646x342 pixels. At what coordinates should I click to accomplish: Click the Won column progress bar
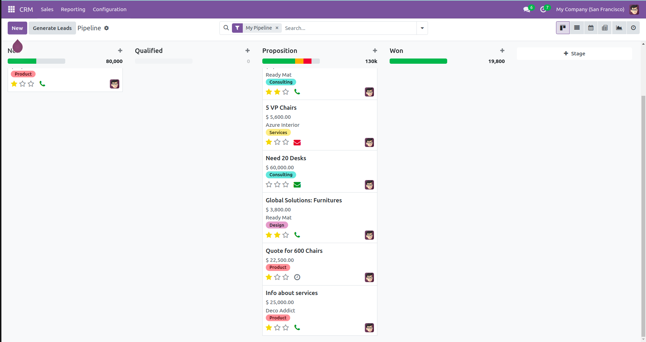click(418, 61)
